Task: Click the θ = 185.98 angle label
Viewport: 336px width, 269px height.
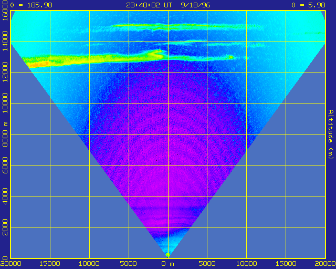Action: (31, 5)
